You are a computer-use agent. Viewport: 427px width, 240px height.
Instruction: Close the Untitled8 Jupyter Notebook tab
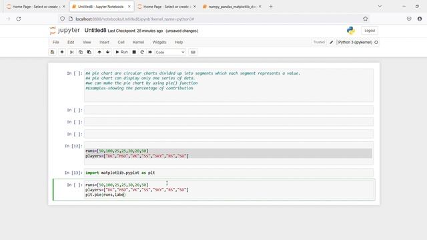pyautogui.click(x=129, y=7)
